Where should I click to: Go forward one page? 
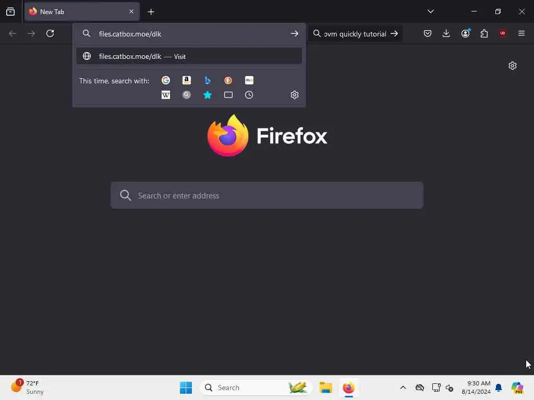tap(31, 33)
